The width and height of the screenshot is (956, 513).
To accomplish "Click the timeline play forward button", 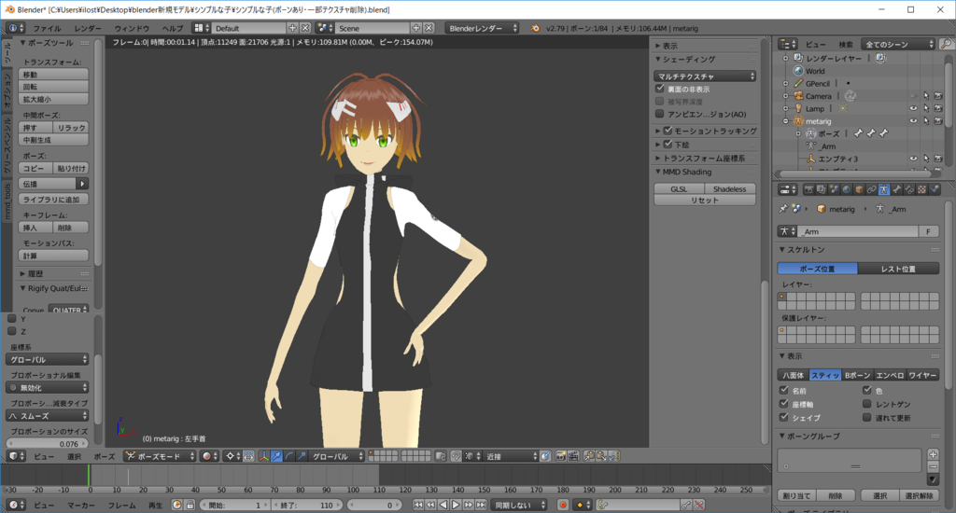I will [456, 505].
